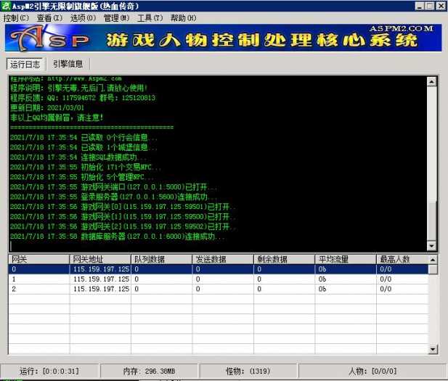The image size is (448, 381).
Task: Click the log pane scroll-up arrow
Action: [x=431, y=82]
